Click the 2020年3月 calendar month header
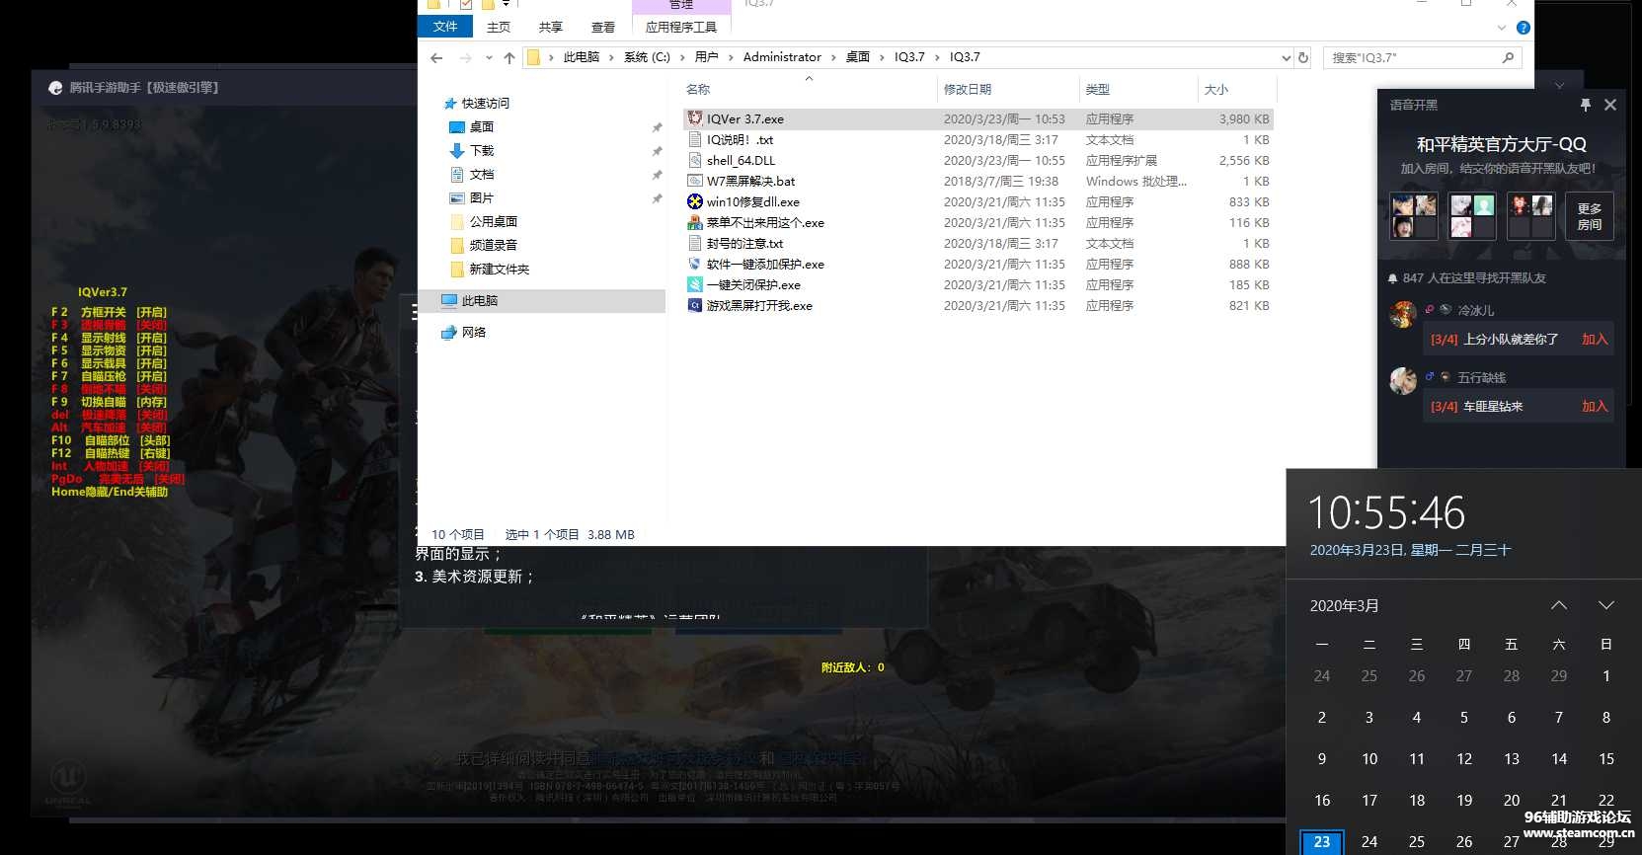 (x=1344, y=605)
